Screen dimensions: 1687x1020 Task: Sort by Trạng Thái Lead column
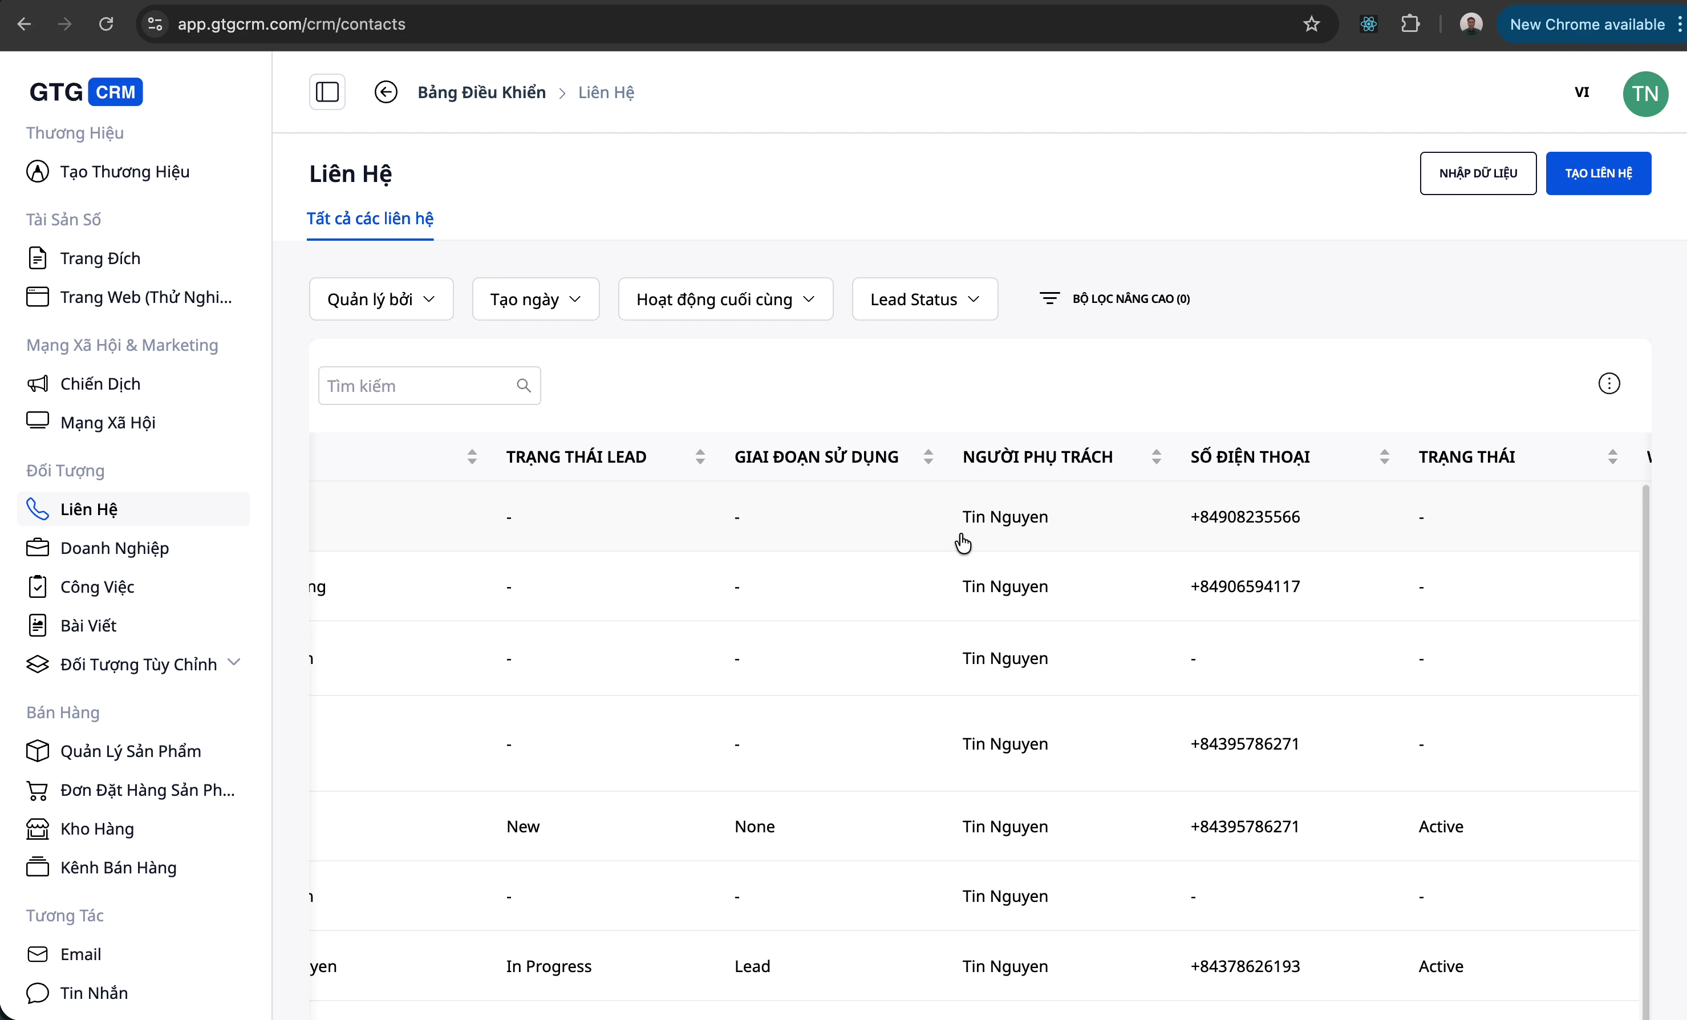coord(700,457)
